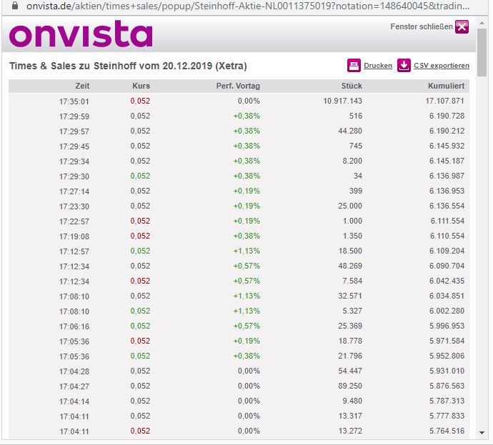Select the 17:06:16 time cell
Screen dimensions: 493x445
click(x=74, y=326)
